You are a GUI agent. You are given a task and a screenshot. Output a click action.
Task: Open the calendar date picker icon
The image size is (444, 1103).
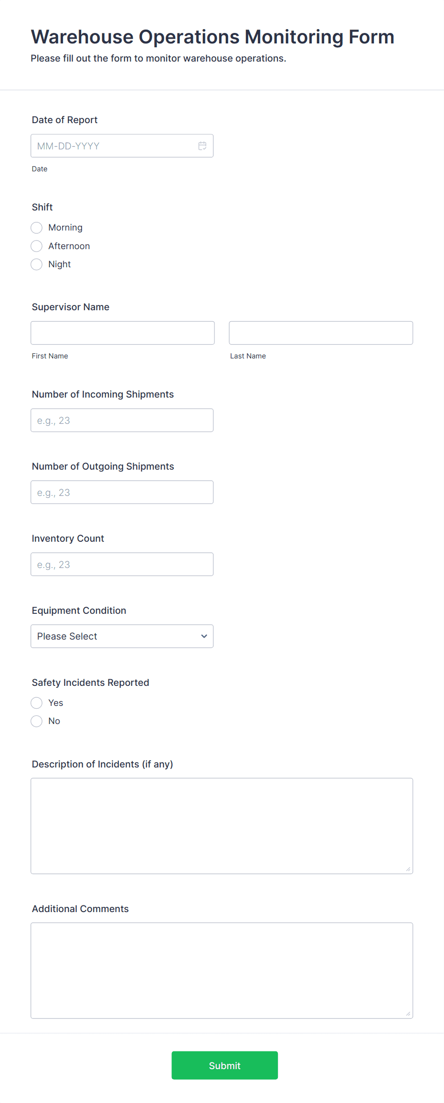pos(202,146)
